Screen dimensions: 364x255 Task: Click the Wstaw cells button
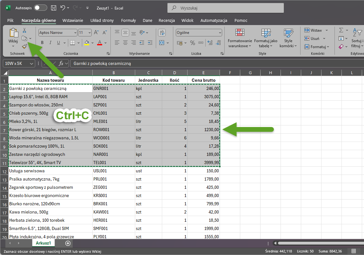point(313,30)
